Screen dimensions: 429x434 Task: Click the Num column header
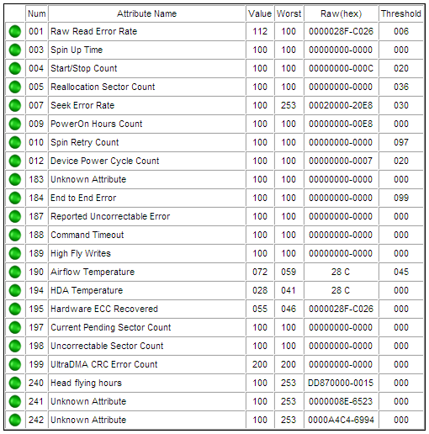point(37,13)
